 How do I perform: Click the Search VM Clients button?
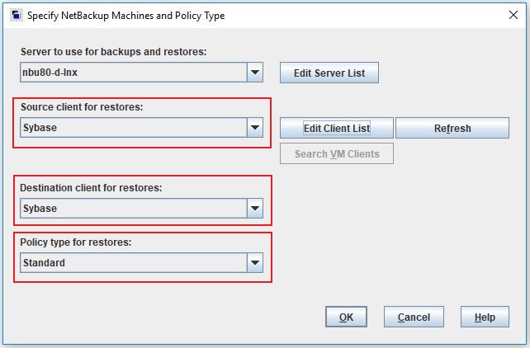337,153
